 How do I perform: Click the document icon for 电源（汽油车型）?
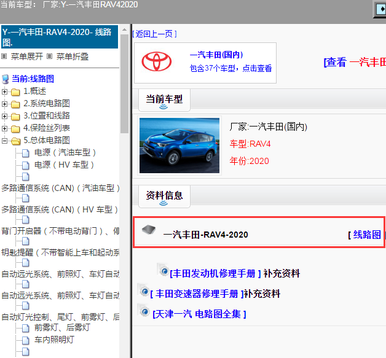pos(26,153)
